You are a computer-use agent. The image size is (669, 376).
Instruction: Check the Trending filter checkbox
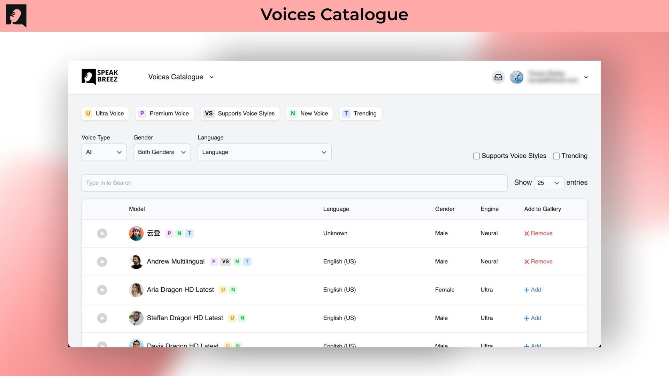556,156
